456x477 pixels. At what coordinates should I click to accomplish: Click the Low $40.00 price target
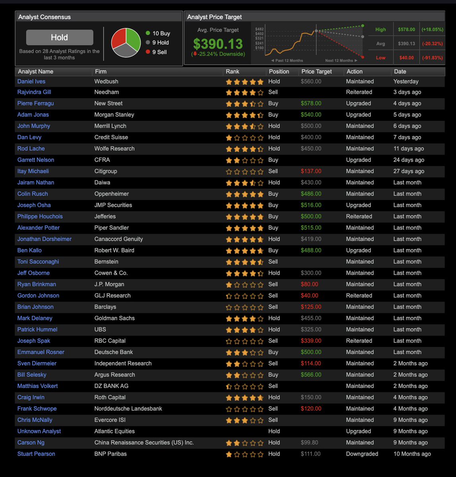[x=406, y=58]
